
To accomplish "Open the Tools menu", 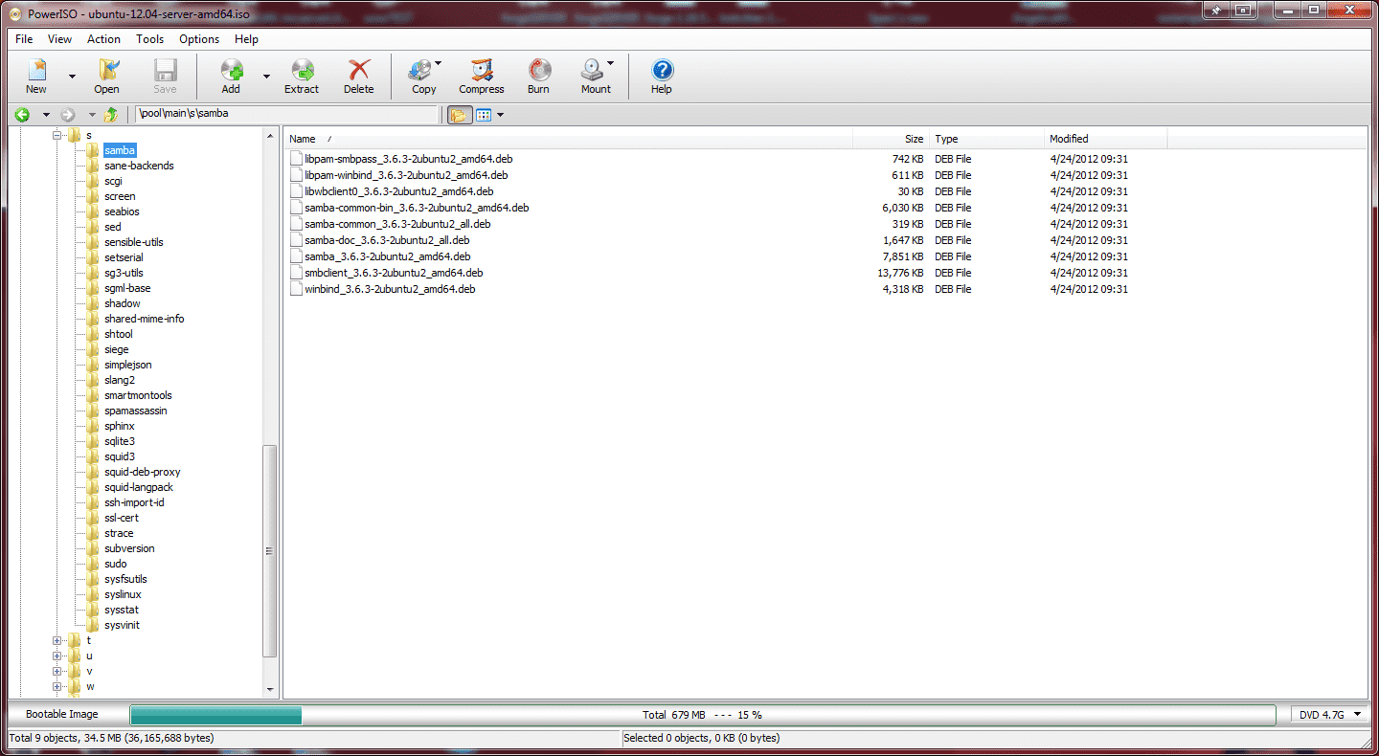I will click(x=149, y=39).
